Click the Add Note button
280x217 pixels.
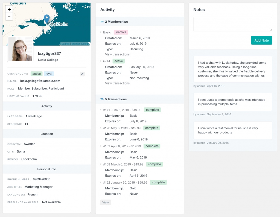(261, 40)
